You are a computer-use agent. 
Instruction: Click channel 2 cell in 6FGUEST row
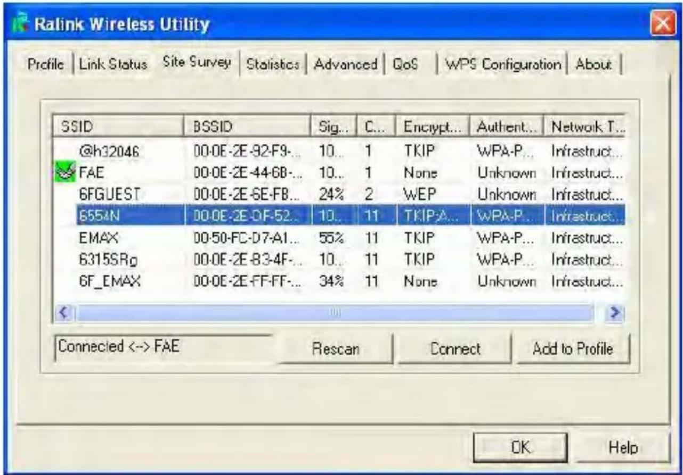[368, 194]
